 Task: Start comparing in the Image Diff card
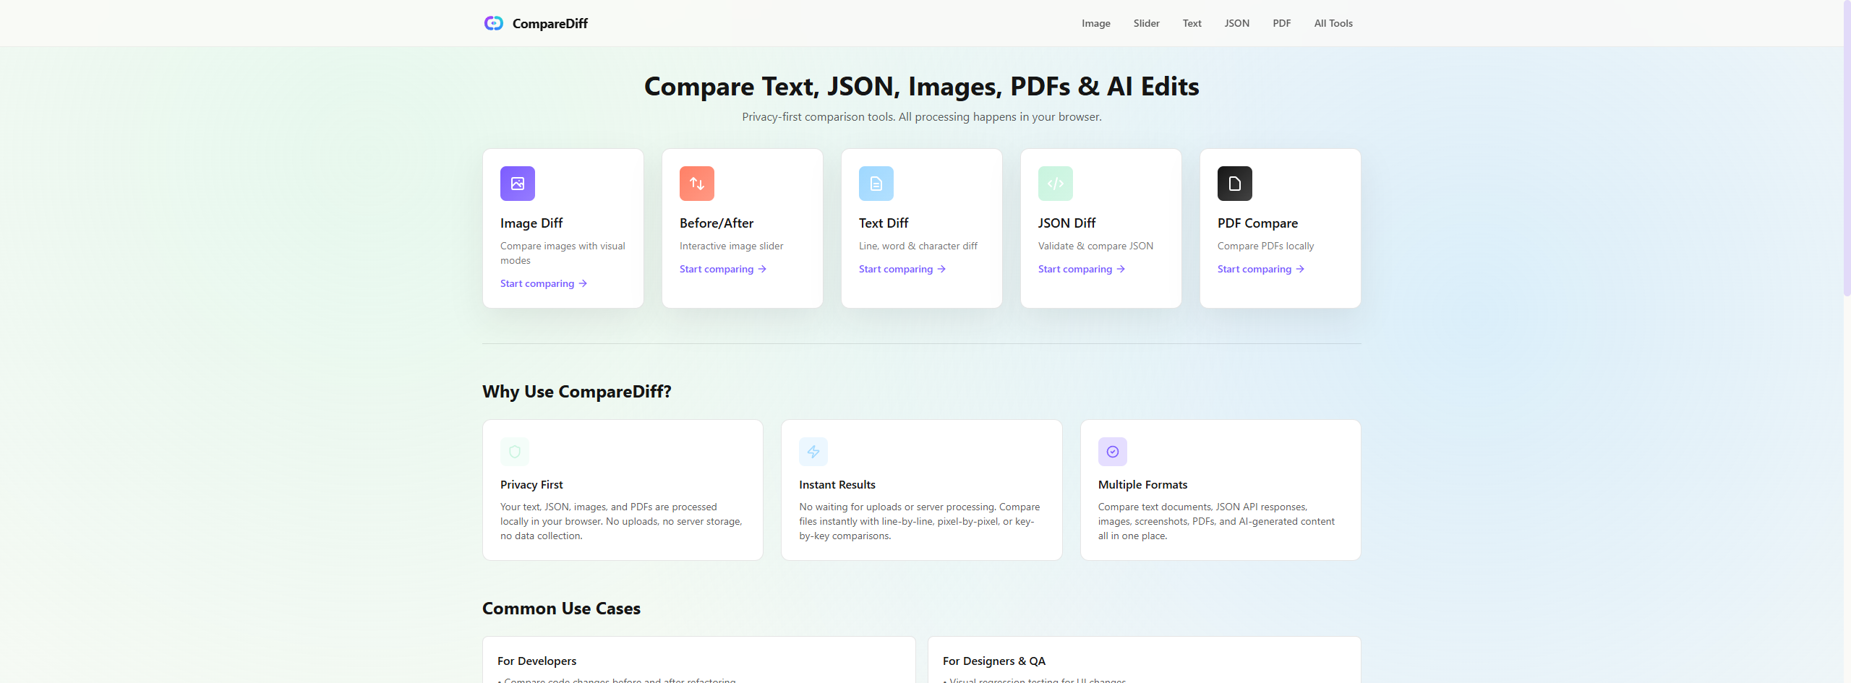coord(544,283)
